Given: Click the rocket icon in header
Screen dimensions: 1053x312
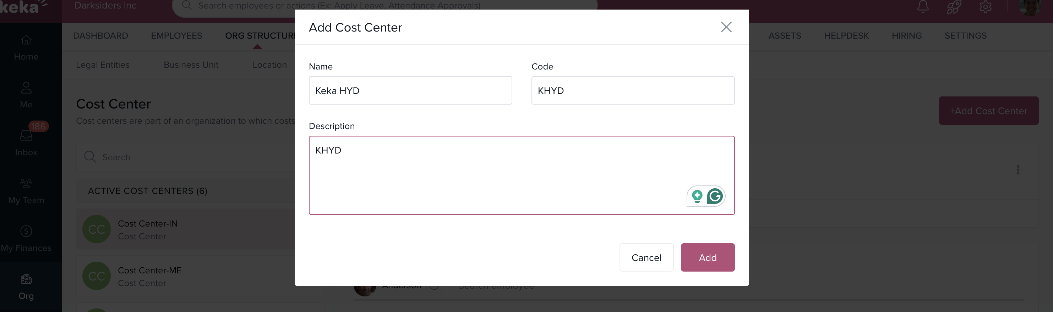Looking at the screenshot, I should [953, 6].
